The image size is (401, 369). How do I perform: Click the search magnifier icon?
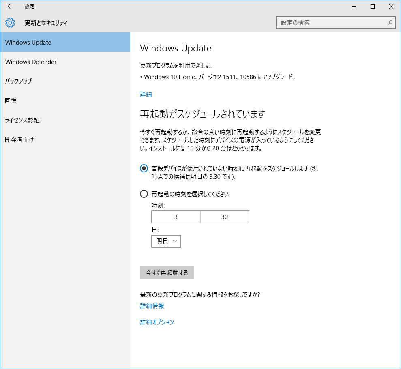(x=390, y=23)
